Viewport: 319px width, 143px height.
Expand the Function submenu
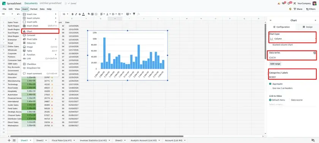(x=40, y=55)
